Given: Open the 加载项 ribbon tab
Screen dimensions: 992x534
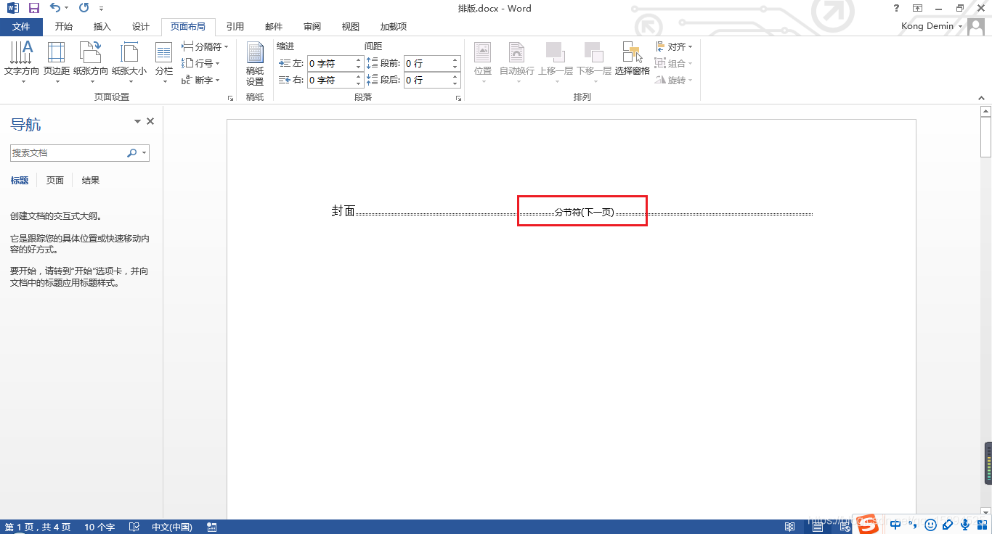Looking at the screenshot, I should (394, 27).
